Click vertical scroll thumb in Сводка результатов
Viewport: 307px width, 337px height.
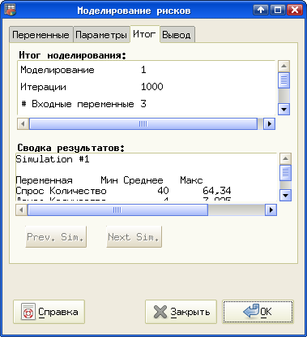click(x=285, y=173)
